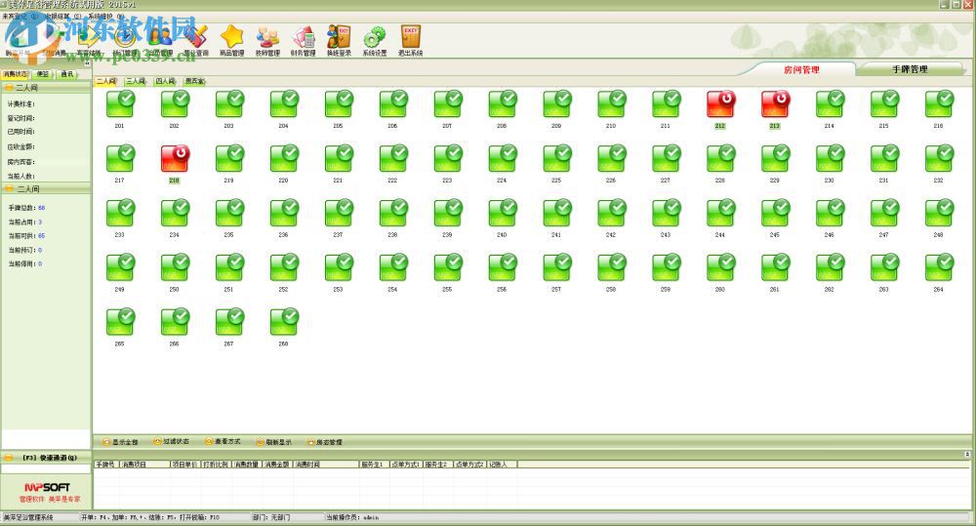Select available room 245 icon
The width and height of the screenshot is (976, 526).
pos(775,213)
